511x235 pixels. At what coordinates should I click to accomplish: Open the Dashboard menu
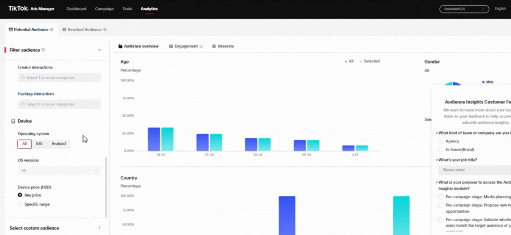[x=76, y=9]
